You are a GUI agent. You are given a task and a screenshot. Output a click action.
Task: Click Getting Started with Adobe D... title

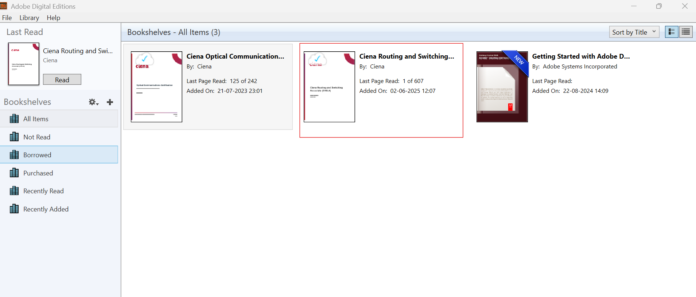(x=581, y=56)
